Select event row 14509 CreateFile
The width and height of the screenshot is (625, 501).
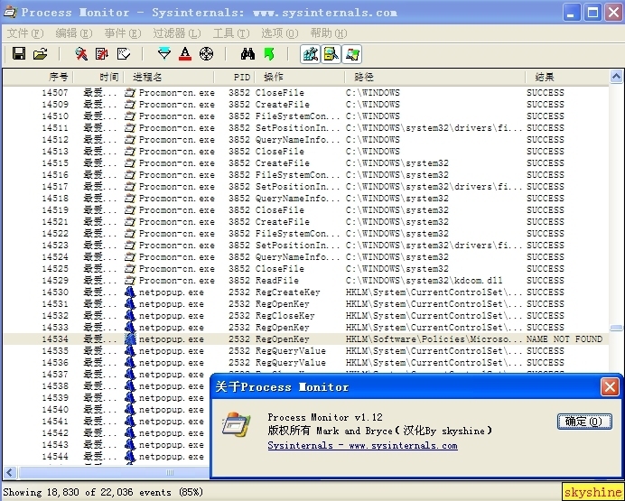pos(306,105)
